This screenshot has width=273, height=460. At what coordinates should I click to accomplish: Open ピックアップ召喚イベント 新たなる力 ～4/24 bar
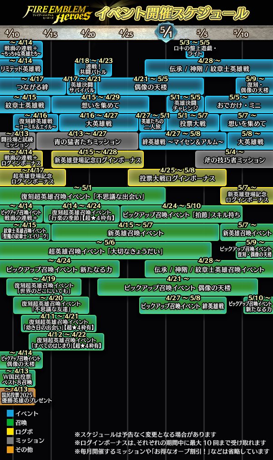(x=60, y=269)
